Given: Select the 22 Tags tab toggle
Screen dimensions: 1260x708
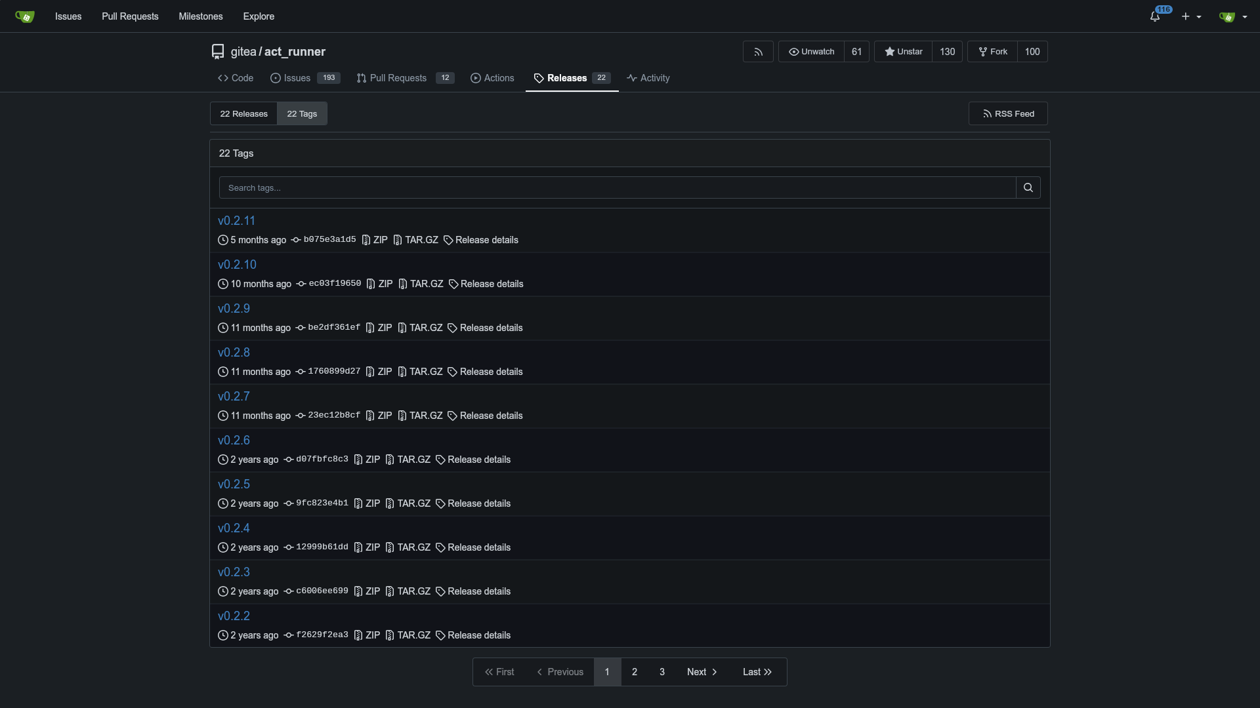Looking at the screenshot, I should coord(302,113).
